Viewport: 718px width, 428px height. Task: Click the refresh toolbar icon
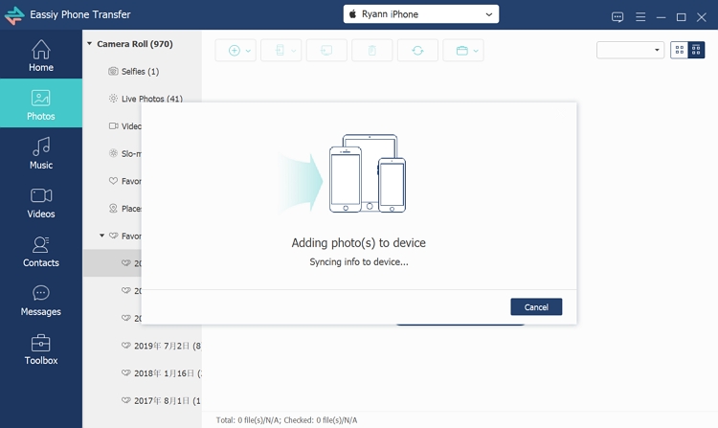point(417,51)
